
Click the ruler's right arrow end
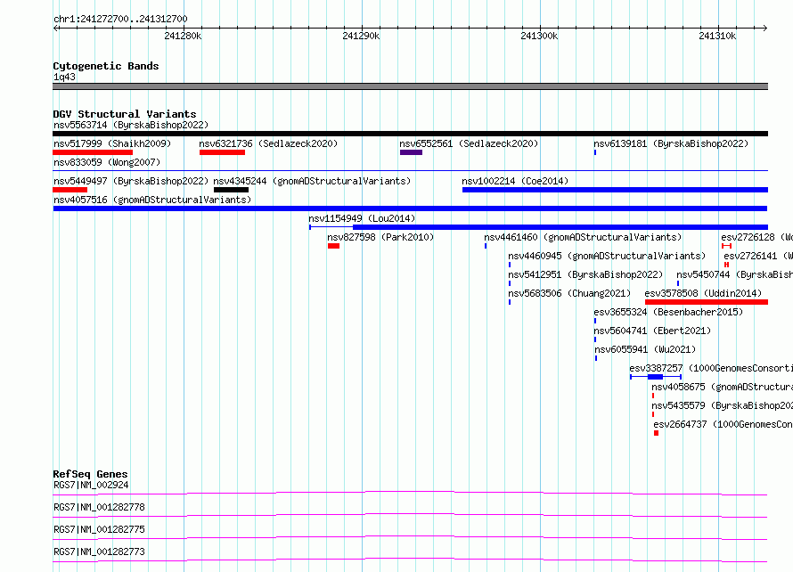pyautogui.click(x=765, y=28)
